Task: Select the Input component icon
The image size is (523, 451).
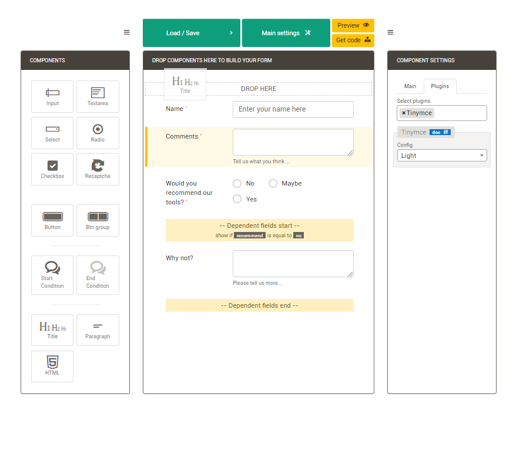Action: [52, 96]
